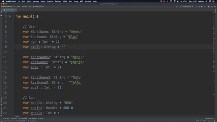The height and width of the screenshot is (122, 217).
Task: Open the Problems tool window
Action: click(23, 119)
